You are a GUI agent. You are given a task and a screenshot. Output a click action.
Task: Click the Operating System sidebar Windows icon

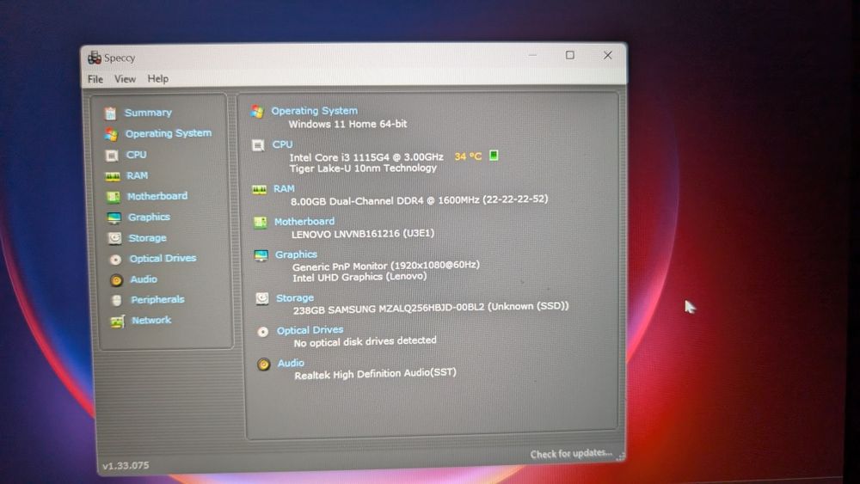111,134
